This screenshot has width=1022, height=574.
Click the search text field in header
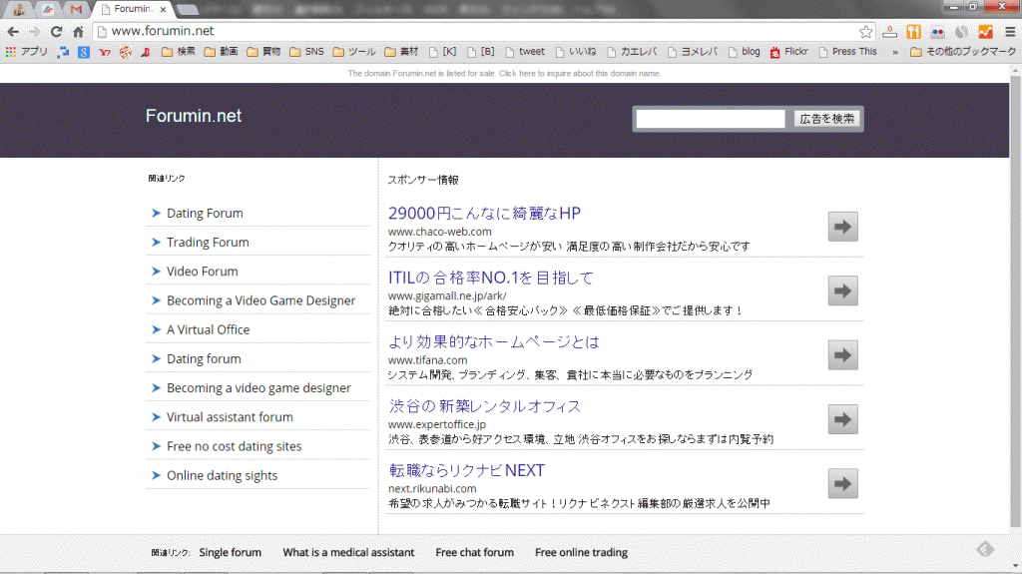click(711, 119)
